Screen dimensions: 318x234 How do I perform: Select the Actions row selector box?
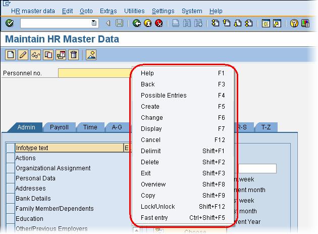[10, 158]
